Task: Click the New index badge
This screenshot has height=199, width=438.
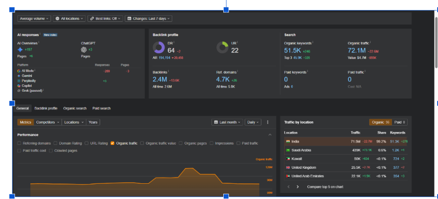Action: click(50, 35)
